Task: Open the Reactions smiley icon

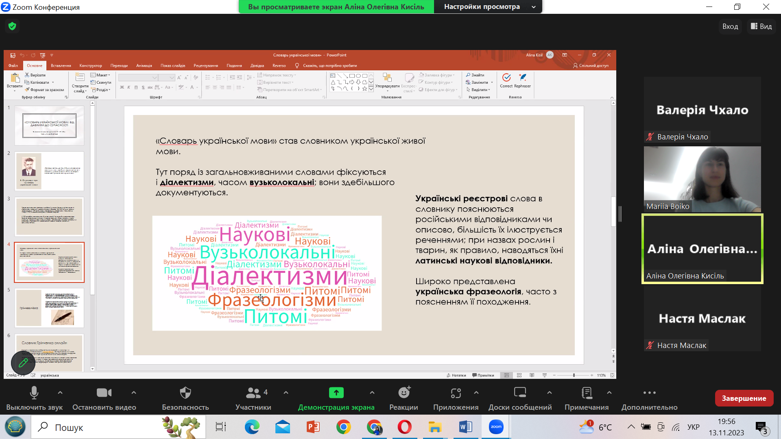Action: click(x=404, y=393)
